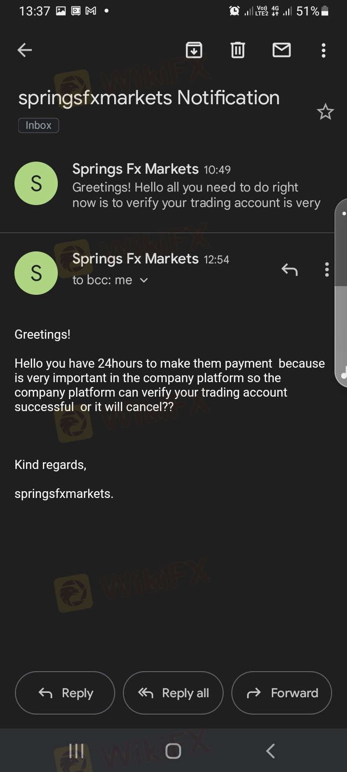The width and height of the screenshot is (347, 772).
Task: Star the springsfxmarkets Notification thread
Action: (325, 112)
